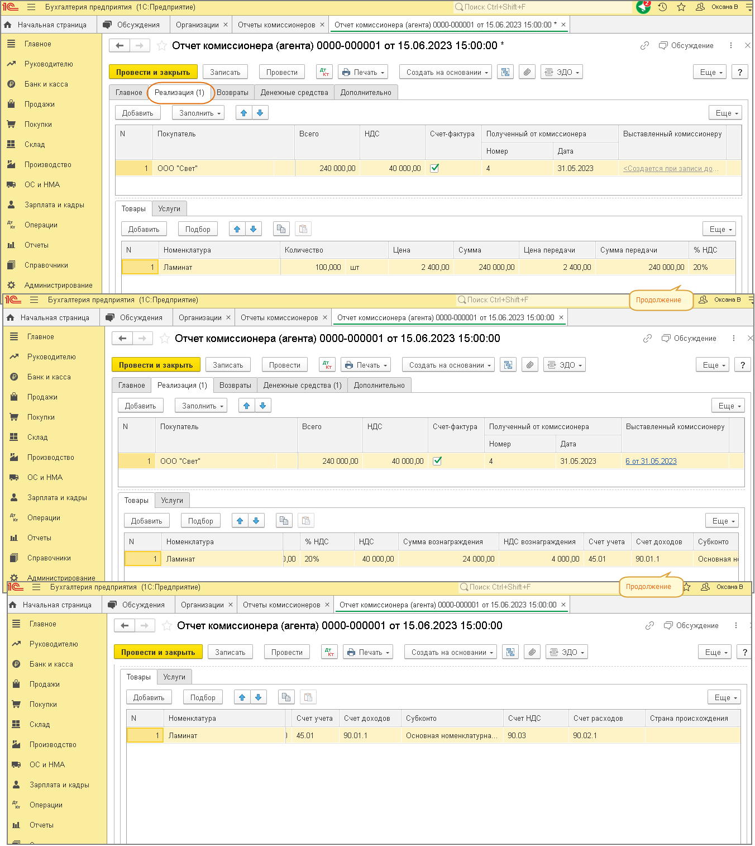Image resolution: width=755 pixels, height=846 pixels.
Task: Open favorites star icon in the top window title bar
Action: click(681, 7)
